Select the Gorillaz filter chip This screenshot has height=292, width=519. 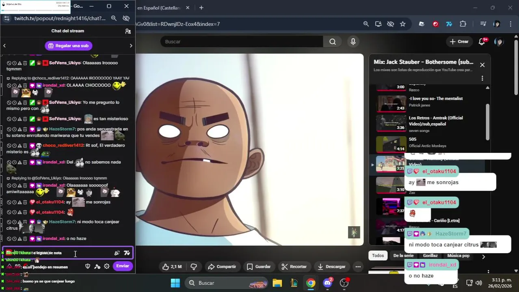coord(430,255)
